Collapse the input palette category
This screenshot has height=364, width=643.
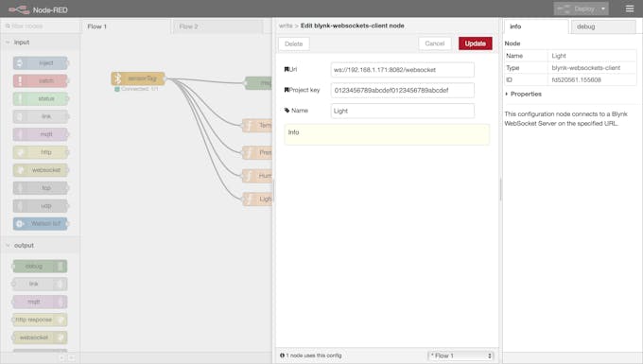click(40, 43)
